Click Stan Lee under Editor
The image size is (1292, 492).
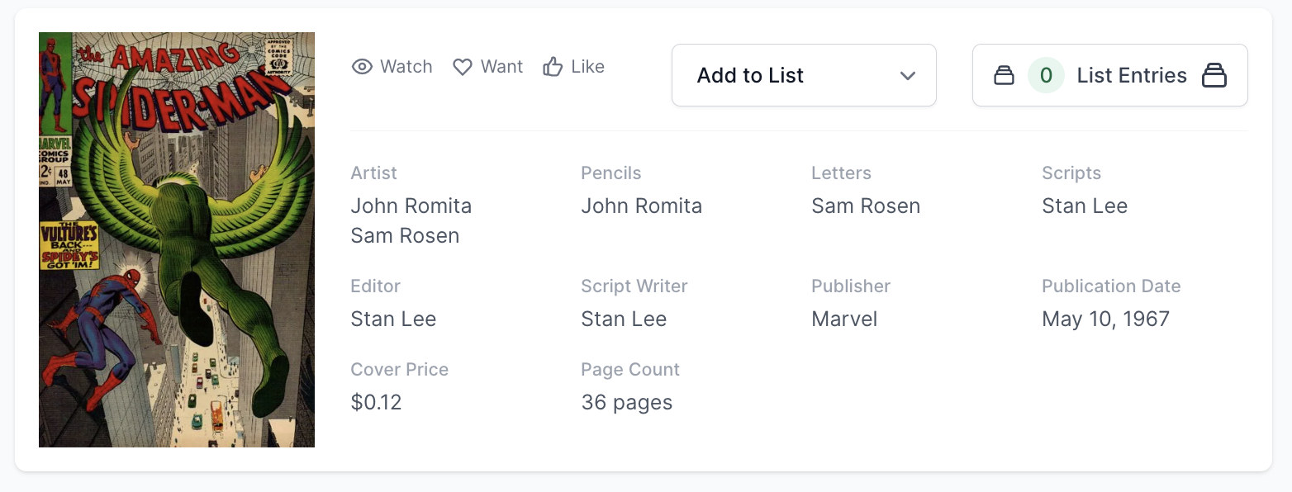tap(393, 319)
